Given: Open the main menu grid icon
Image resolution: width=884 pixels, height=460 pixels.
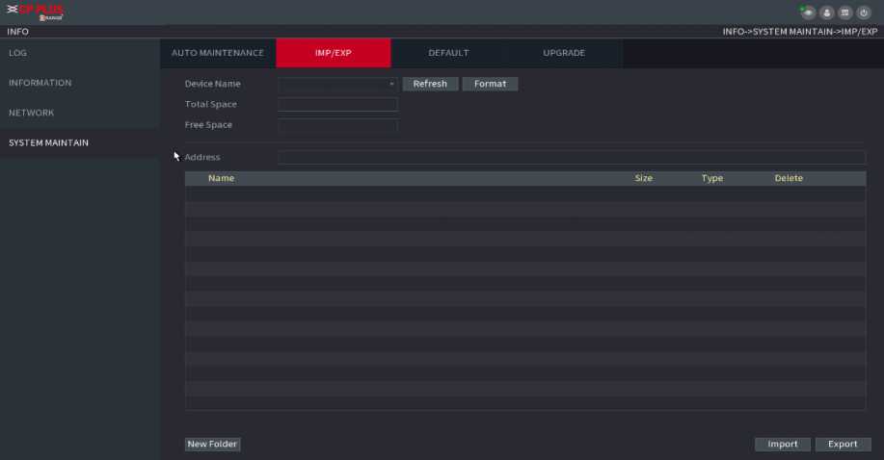Looking at the screenshot, I should point(844,13).
